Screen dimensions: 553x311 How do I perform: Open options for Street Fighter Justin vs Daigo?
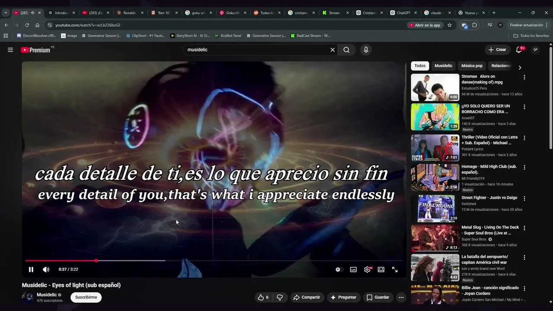(524, 198)
